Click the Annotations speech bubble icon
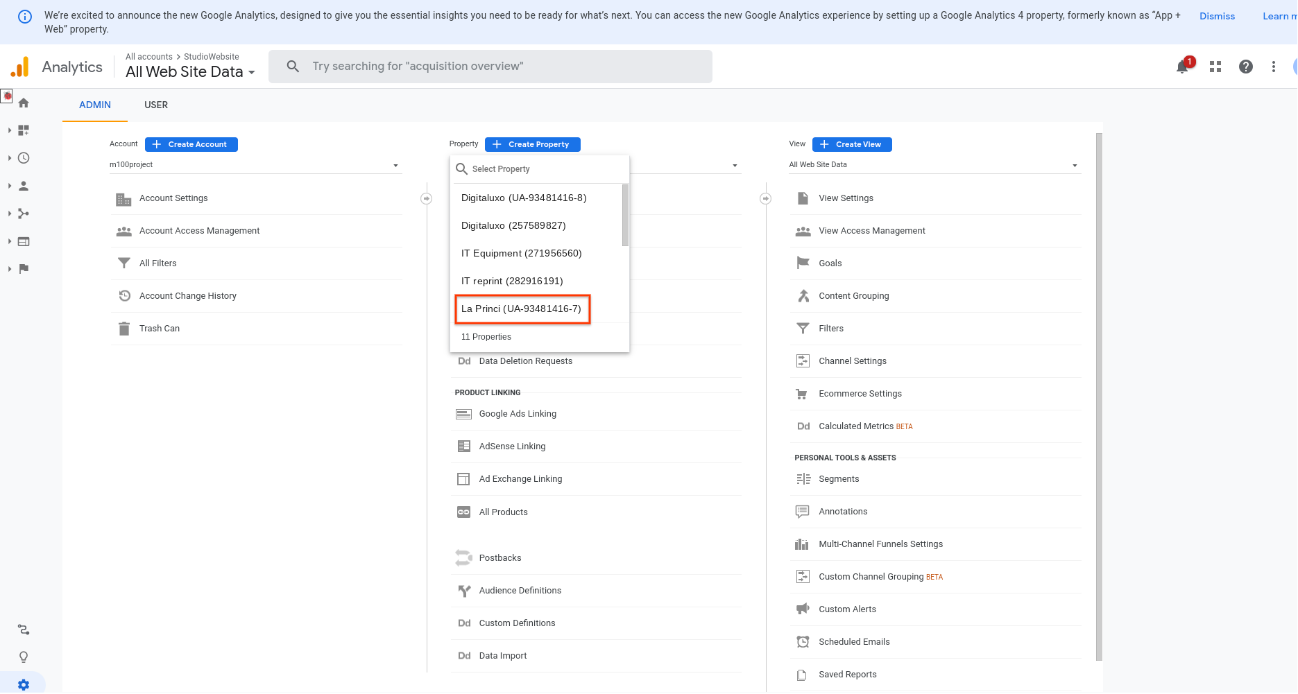Screen dimensions: 1298x694 pos(803,512)
